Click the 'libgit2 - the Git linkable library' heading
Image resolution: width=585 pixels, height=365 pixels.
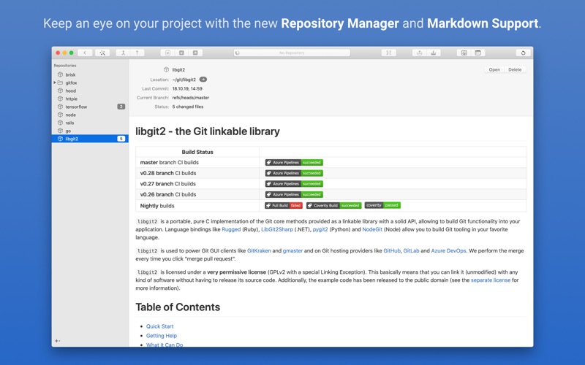208,131
